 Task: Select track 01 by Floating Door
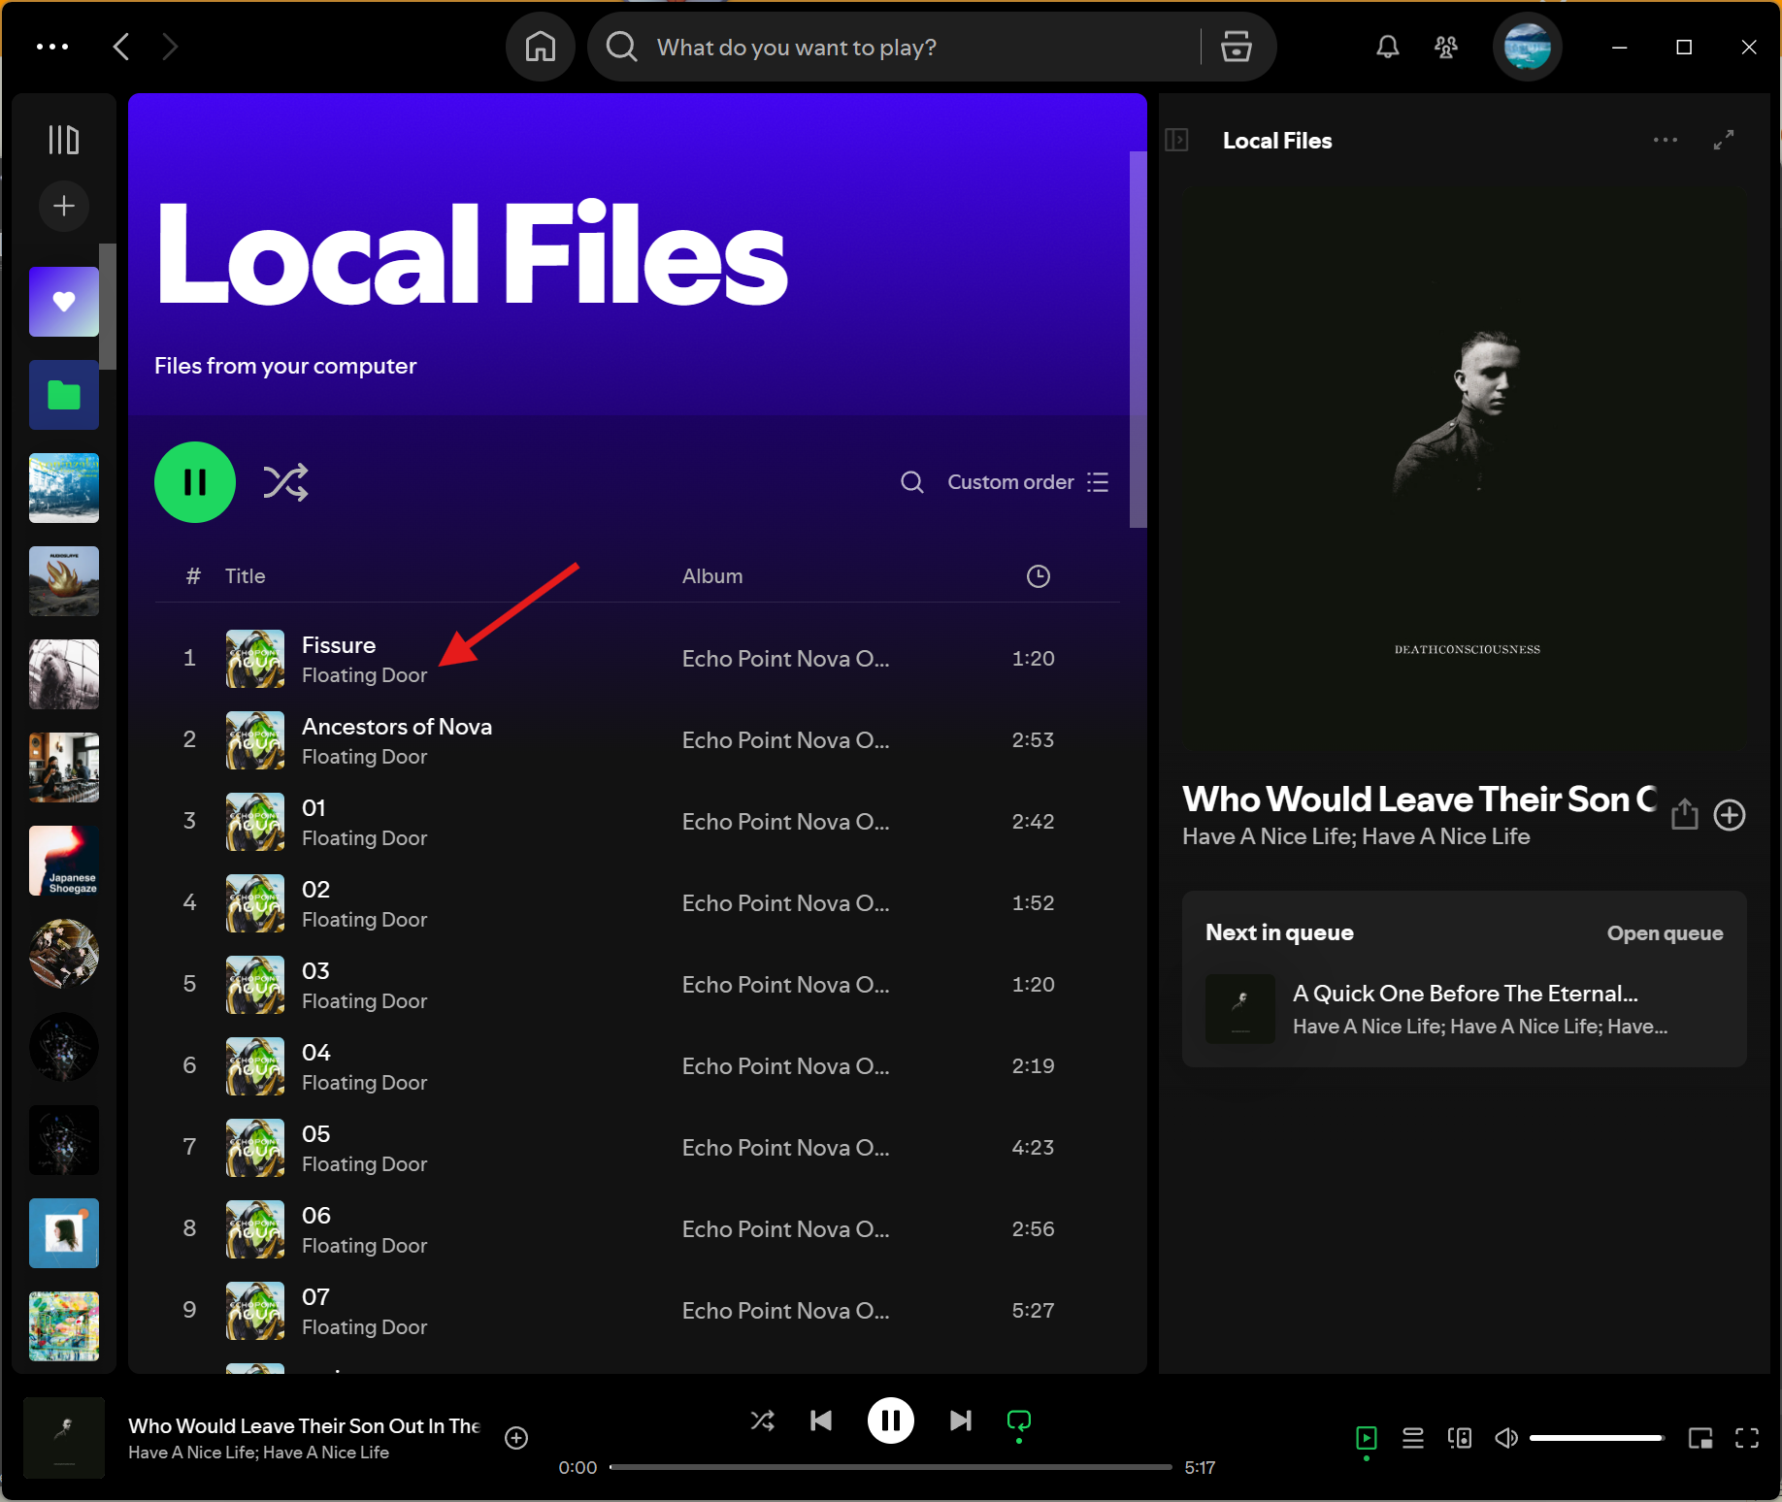tap(638, 822)
